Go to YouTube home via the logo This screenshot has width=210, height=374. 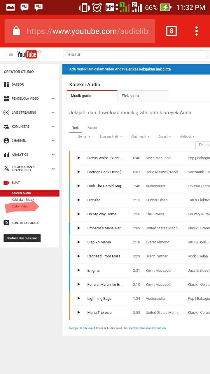click(x=28, y=54)
